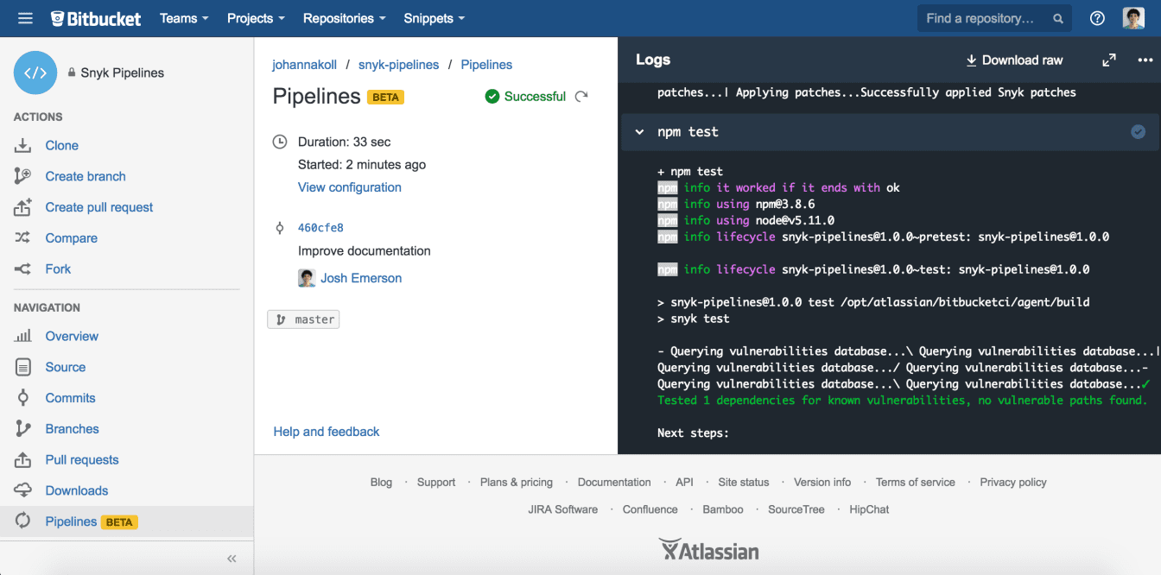
Task: Go to Commits in navigation
Action: (x=71, y=398)
